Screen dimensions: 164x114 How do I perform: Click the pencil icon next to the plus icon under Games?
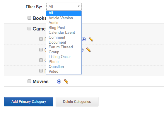(91, 39)
